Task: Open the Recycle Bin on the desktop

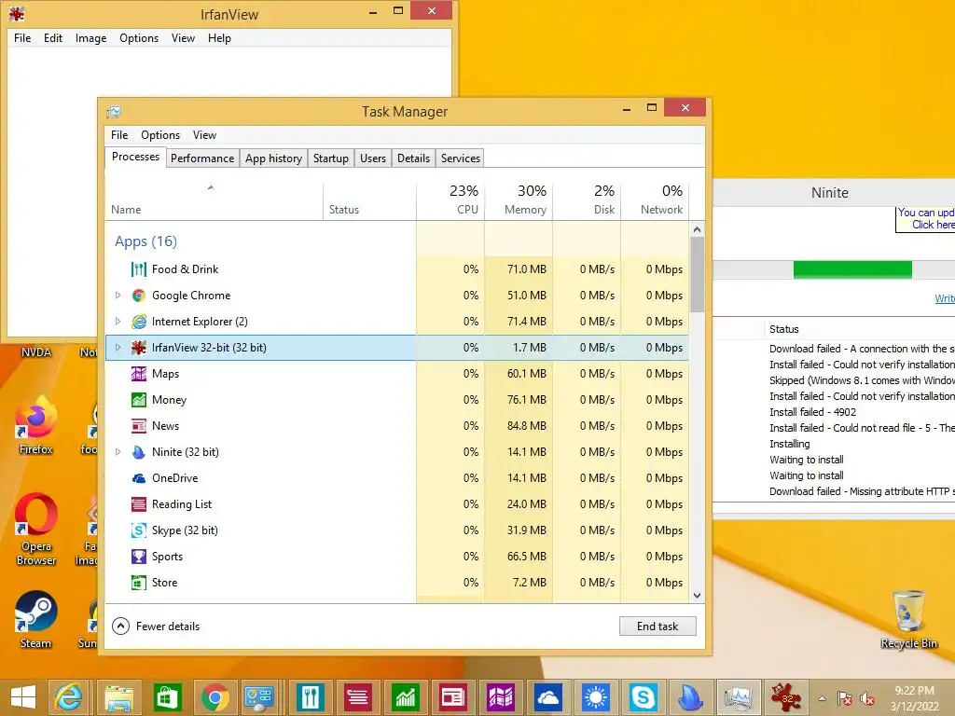Action: click(908, 619)
